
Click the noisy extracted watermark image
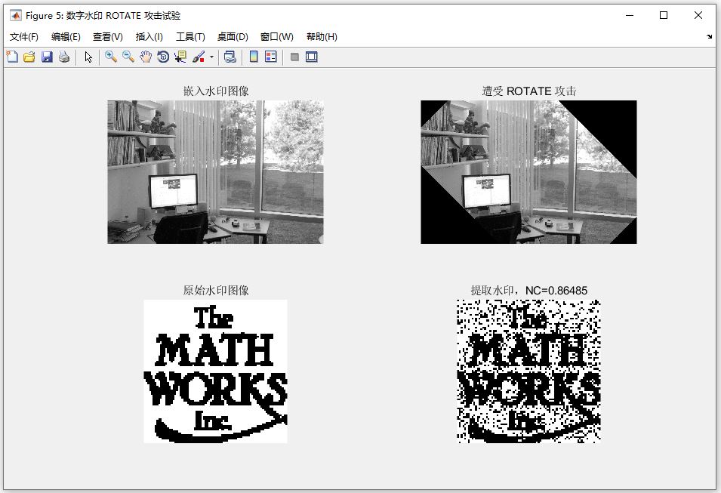pos(528,371)
